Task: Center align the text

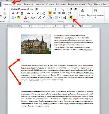Action: coord(54,13)
